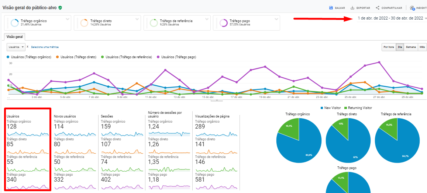This screenshot has width=427, height=193.
Task: Open the Usuários metric dropdown
Action: [16, 47]
